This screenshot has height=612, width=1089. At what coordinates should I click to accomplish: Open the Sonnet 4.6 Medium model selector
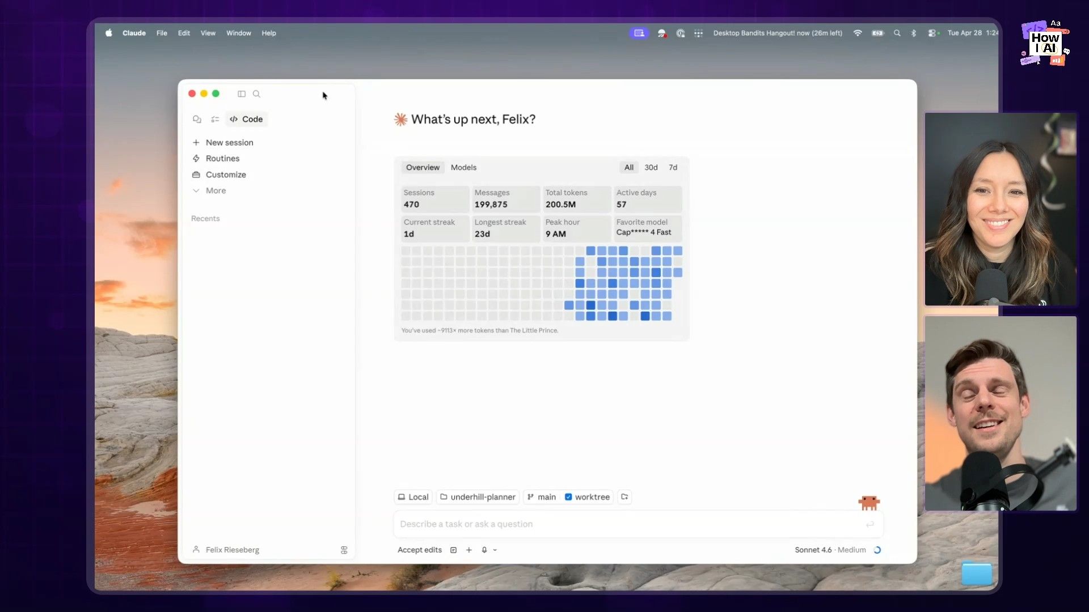pyautogui.click(x=830, y=550)
